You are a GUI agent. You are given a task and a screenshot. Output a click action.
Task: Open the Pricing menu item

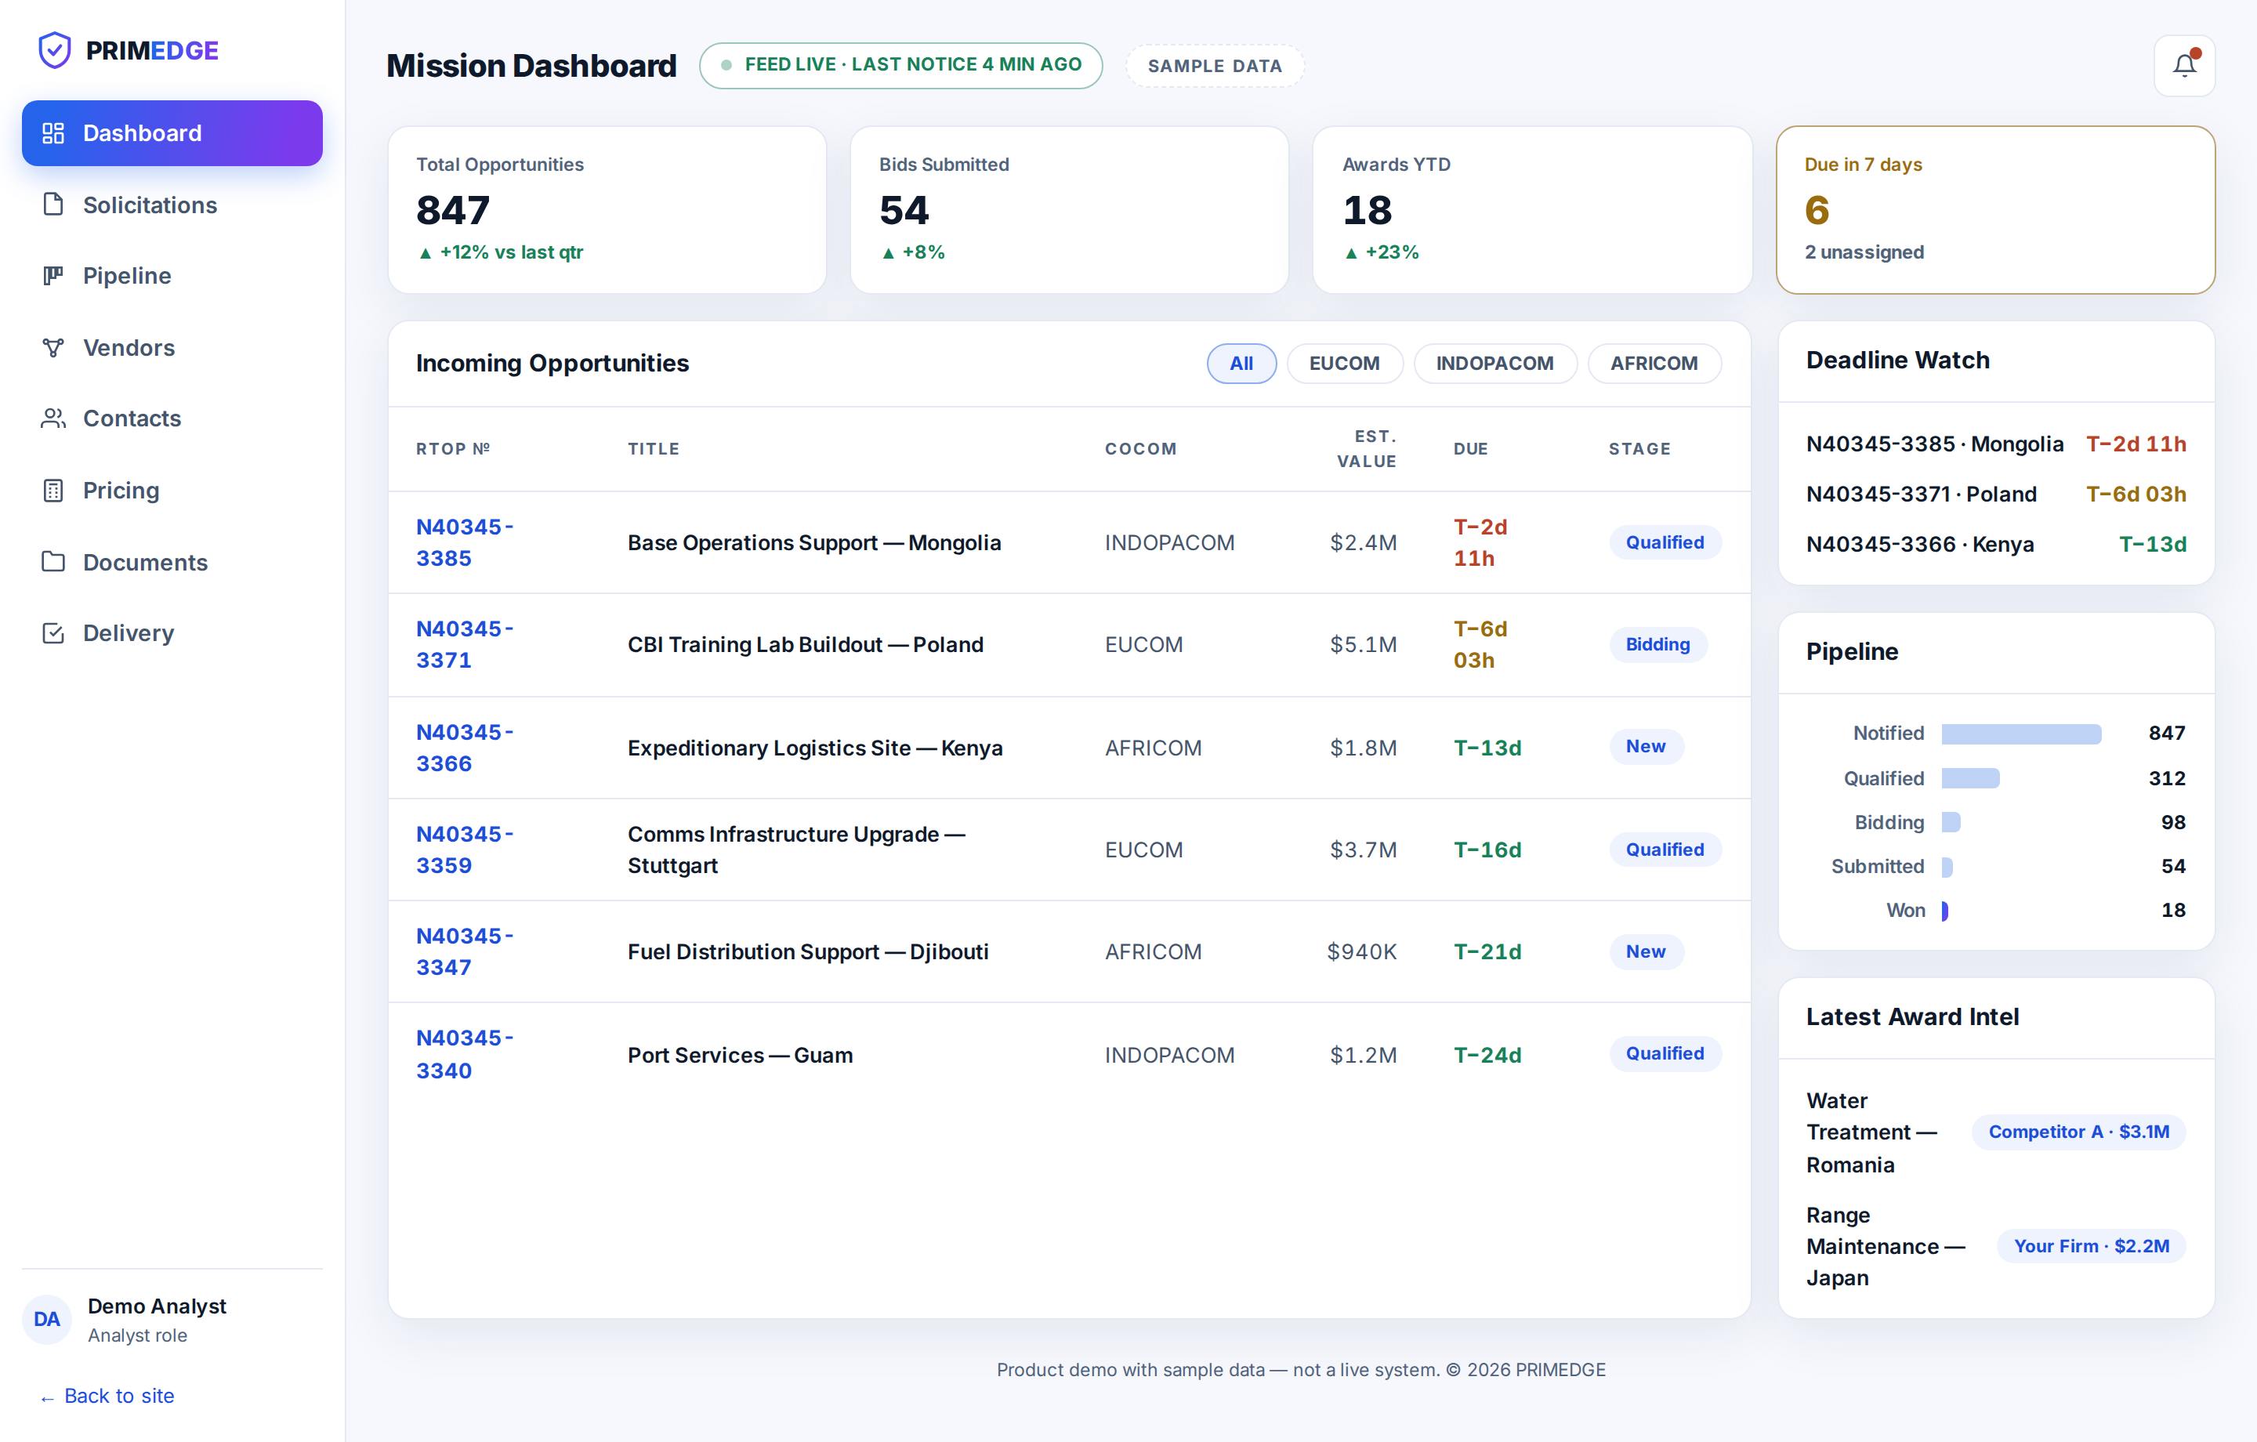click(x=172, y=491)
